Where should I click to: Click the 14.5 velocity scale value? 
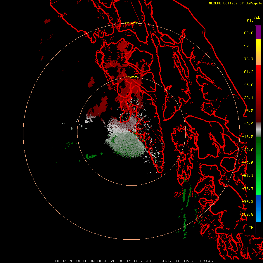(x=249, y=111)
